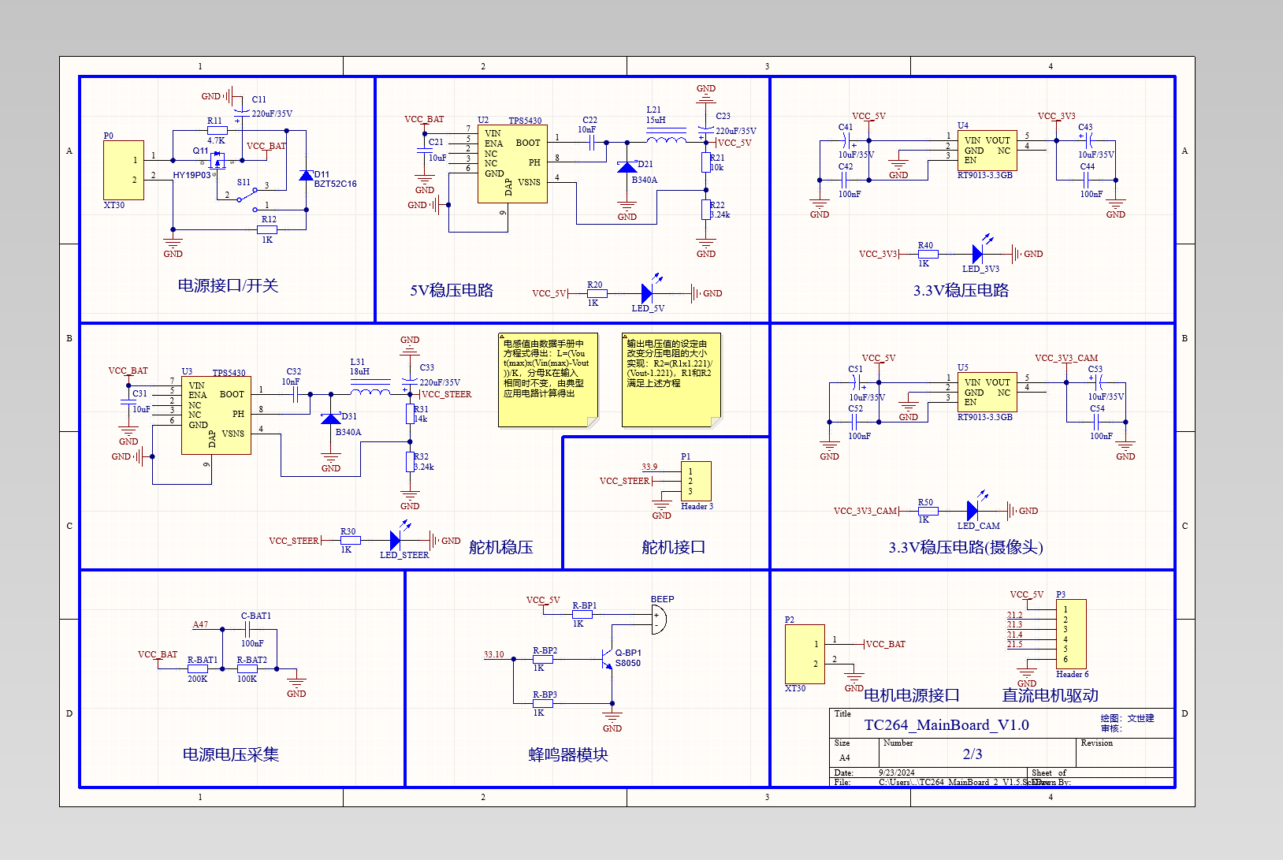Click the '电机电源接口' section title
Screen dimensions: 1283x860
912,695
